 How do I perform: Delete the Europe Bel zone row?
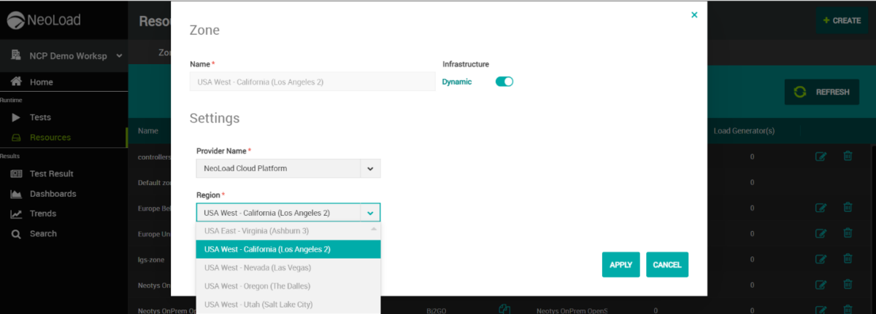pos(848,207)
